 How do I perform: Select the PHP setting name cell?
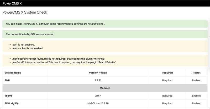point(7,81)
